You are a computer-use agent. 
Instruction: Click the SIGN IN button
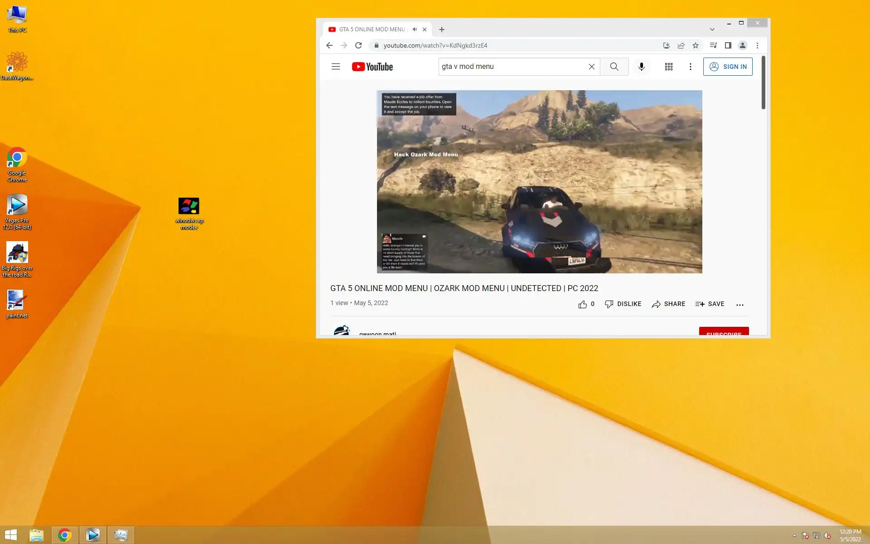click(x=727, y=67)
